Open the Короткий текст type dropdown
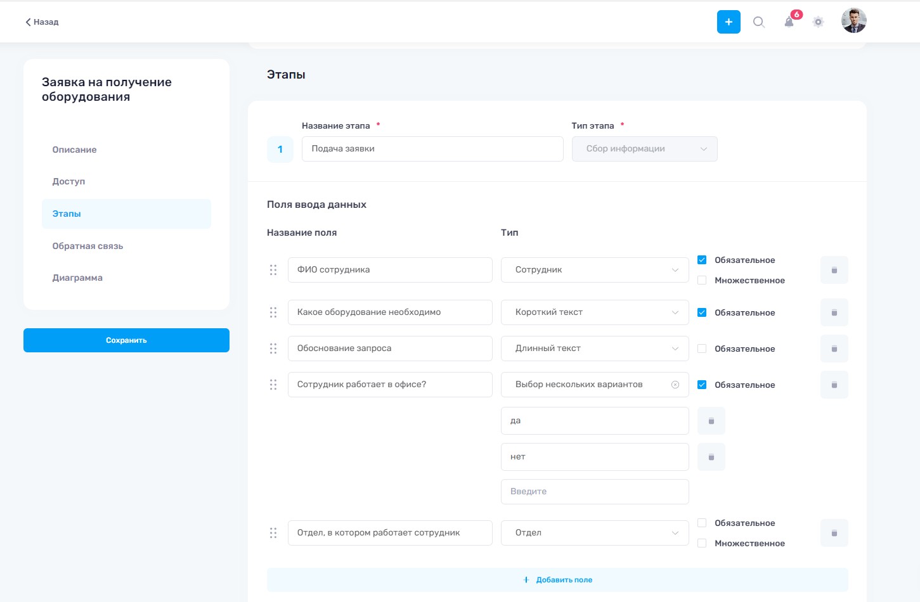 point(595,312)
